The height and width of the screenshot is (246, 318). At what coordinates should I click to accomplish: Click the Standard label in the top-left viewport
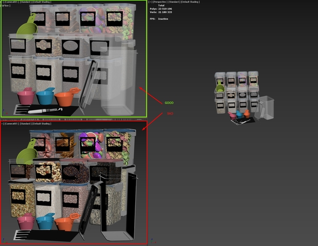(x=25, y=2)
